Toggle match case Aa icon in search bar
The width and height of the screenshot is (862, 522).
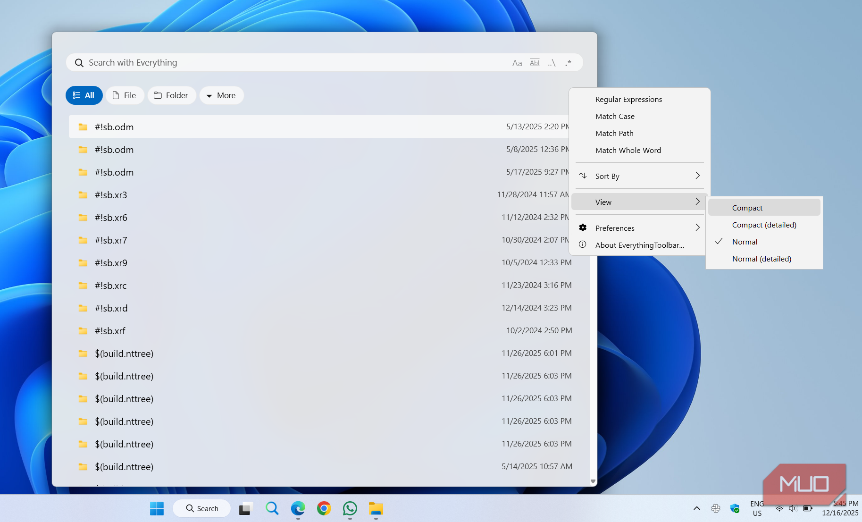point(517,63)
